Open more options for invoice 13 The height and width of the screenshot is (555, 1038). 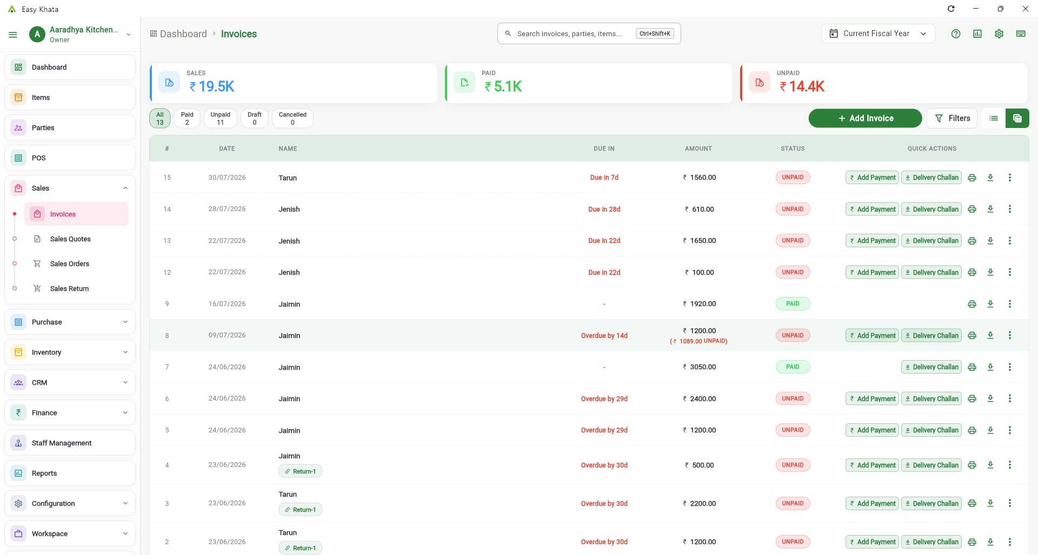[x=1010, y=241]
